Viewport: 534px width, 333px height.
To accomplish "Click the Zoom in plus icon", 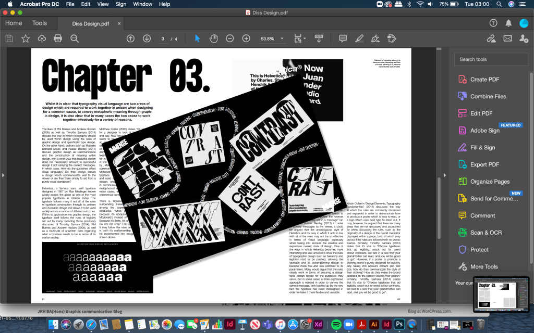I will [x=246, y=39].
